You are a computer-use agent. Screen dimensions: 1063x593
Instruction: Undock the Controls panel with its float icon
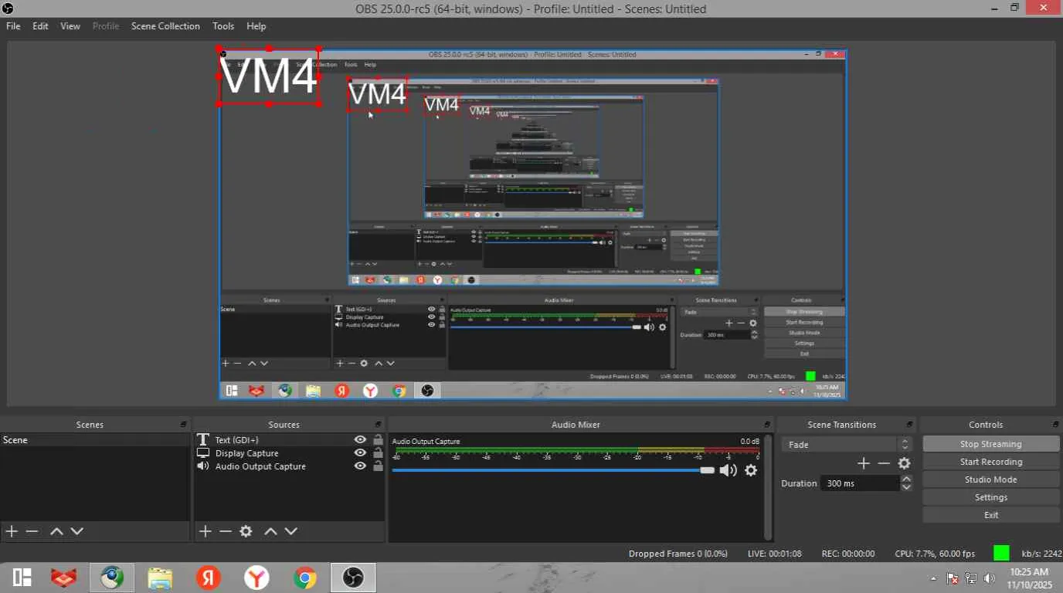[x=1056, y=425]
